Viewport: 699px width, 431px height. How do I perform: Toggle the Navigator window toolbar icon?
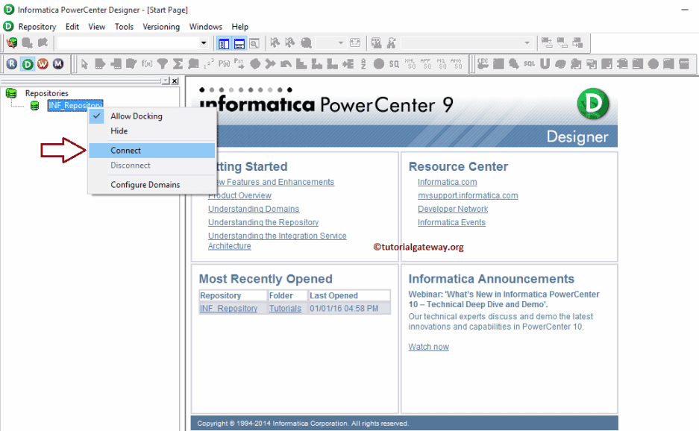click(x=224, y=43)
